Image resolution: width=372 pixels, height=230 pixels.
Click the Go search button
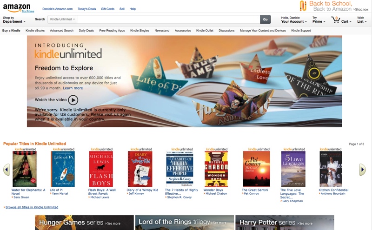pyautogui.click(x=265, y=20)
